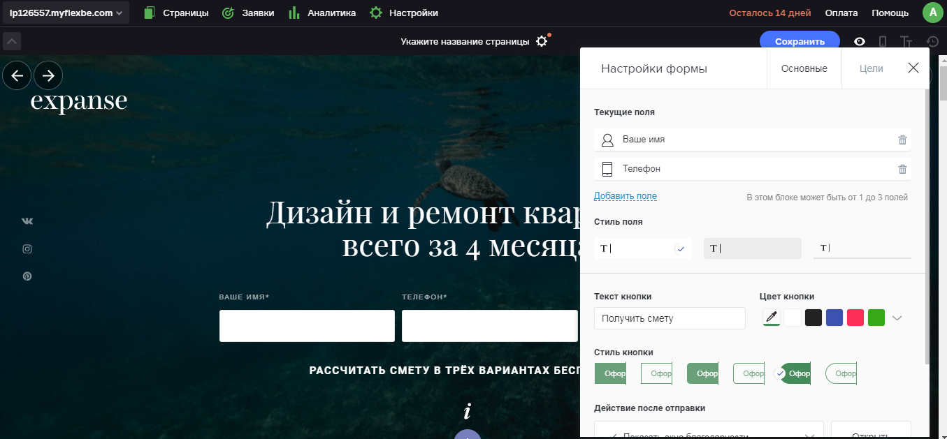Expand more button colors with the chevron

click(898, 318)
